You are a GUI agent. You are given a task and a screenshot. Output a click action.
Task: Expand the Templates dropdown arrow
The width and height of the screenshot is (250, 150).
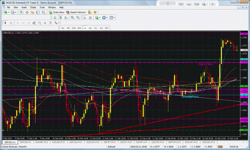(x=114, y=18)
